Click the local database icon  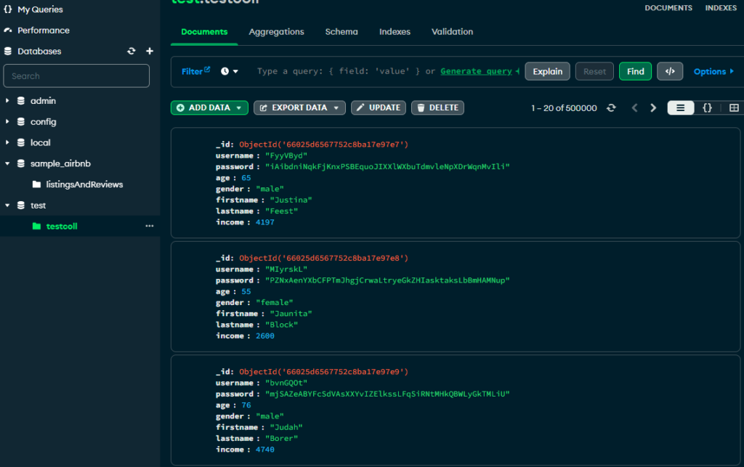tap(21, 142)
